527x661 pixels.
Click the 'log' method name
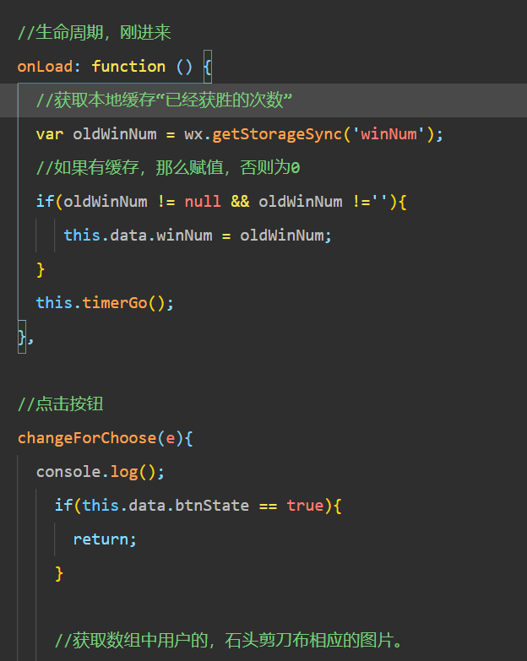124,472
